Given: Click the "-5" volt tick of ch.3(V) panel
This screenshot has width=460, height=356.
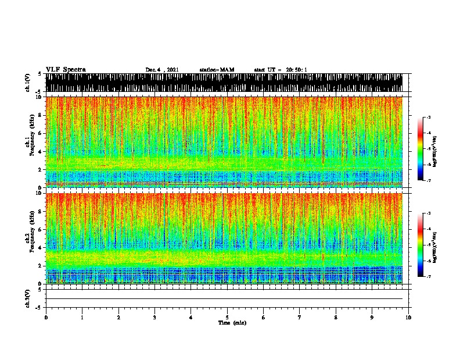Looking at the screenshot, I should click(39, 308).
